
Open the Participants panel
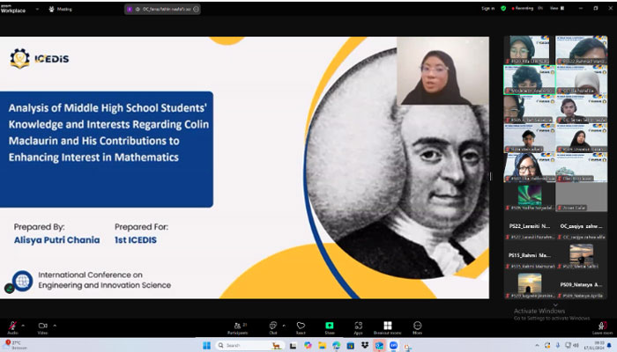237,326
